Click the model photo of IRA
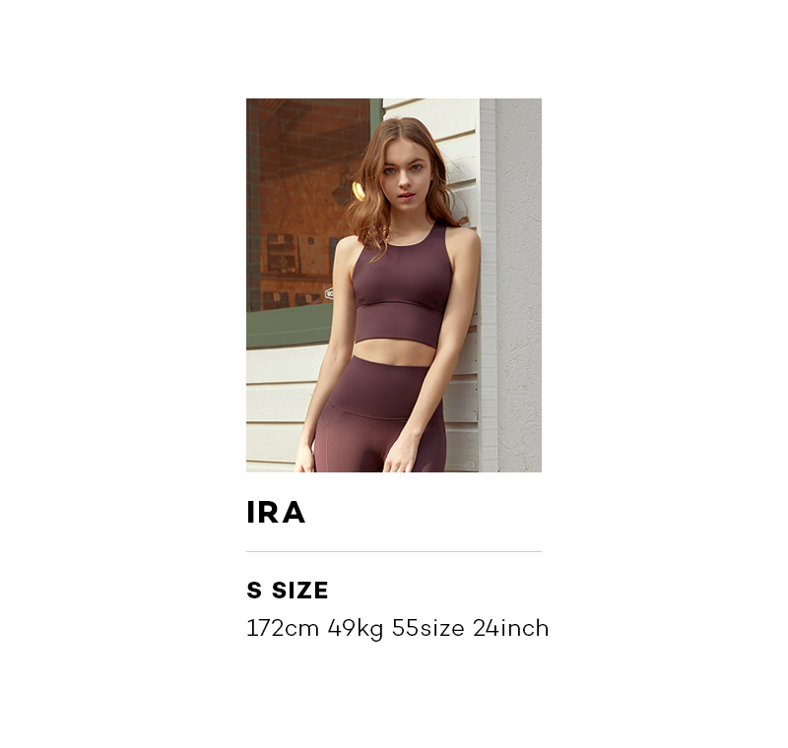The width and height of the screenshot is (788, 748). pos(393,285)
